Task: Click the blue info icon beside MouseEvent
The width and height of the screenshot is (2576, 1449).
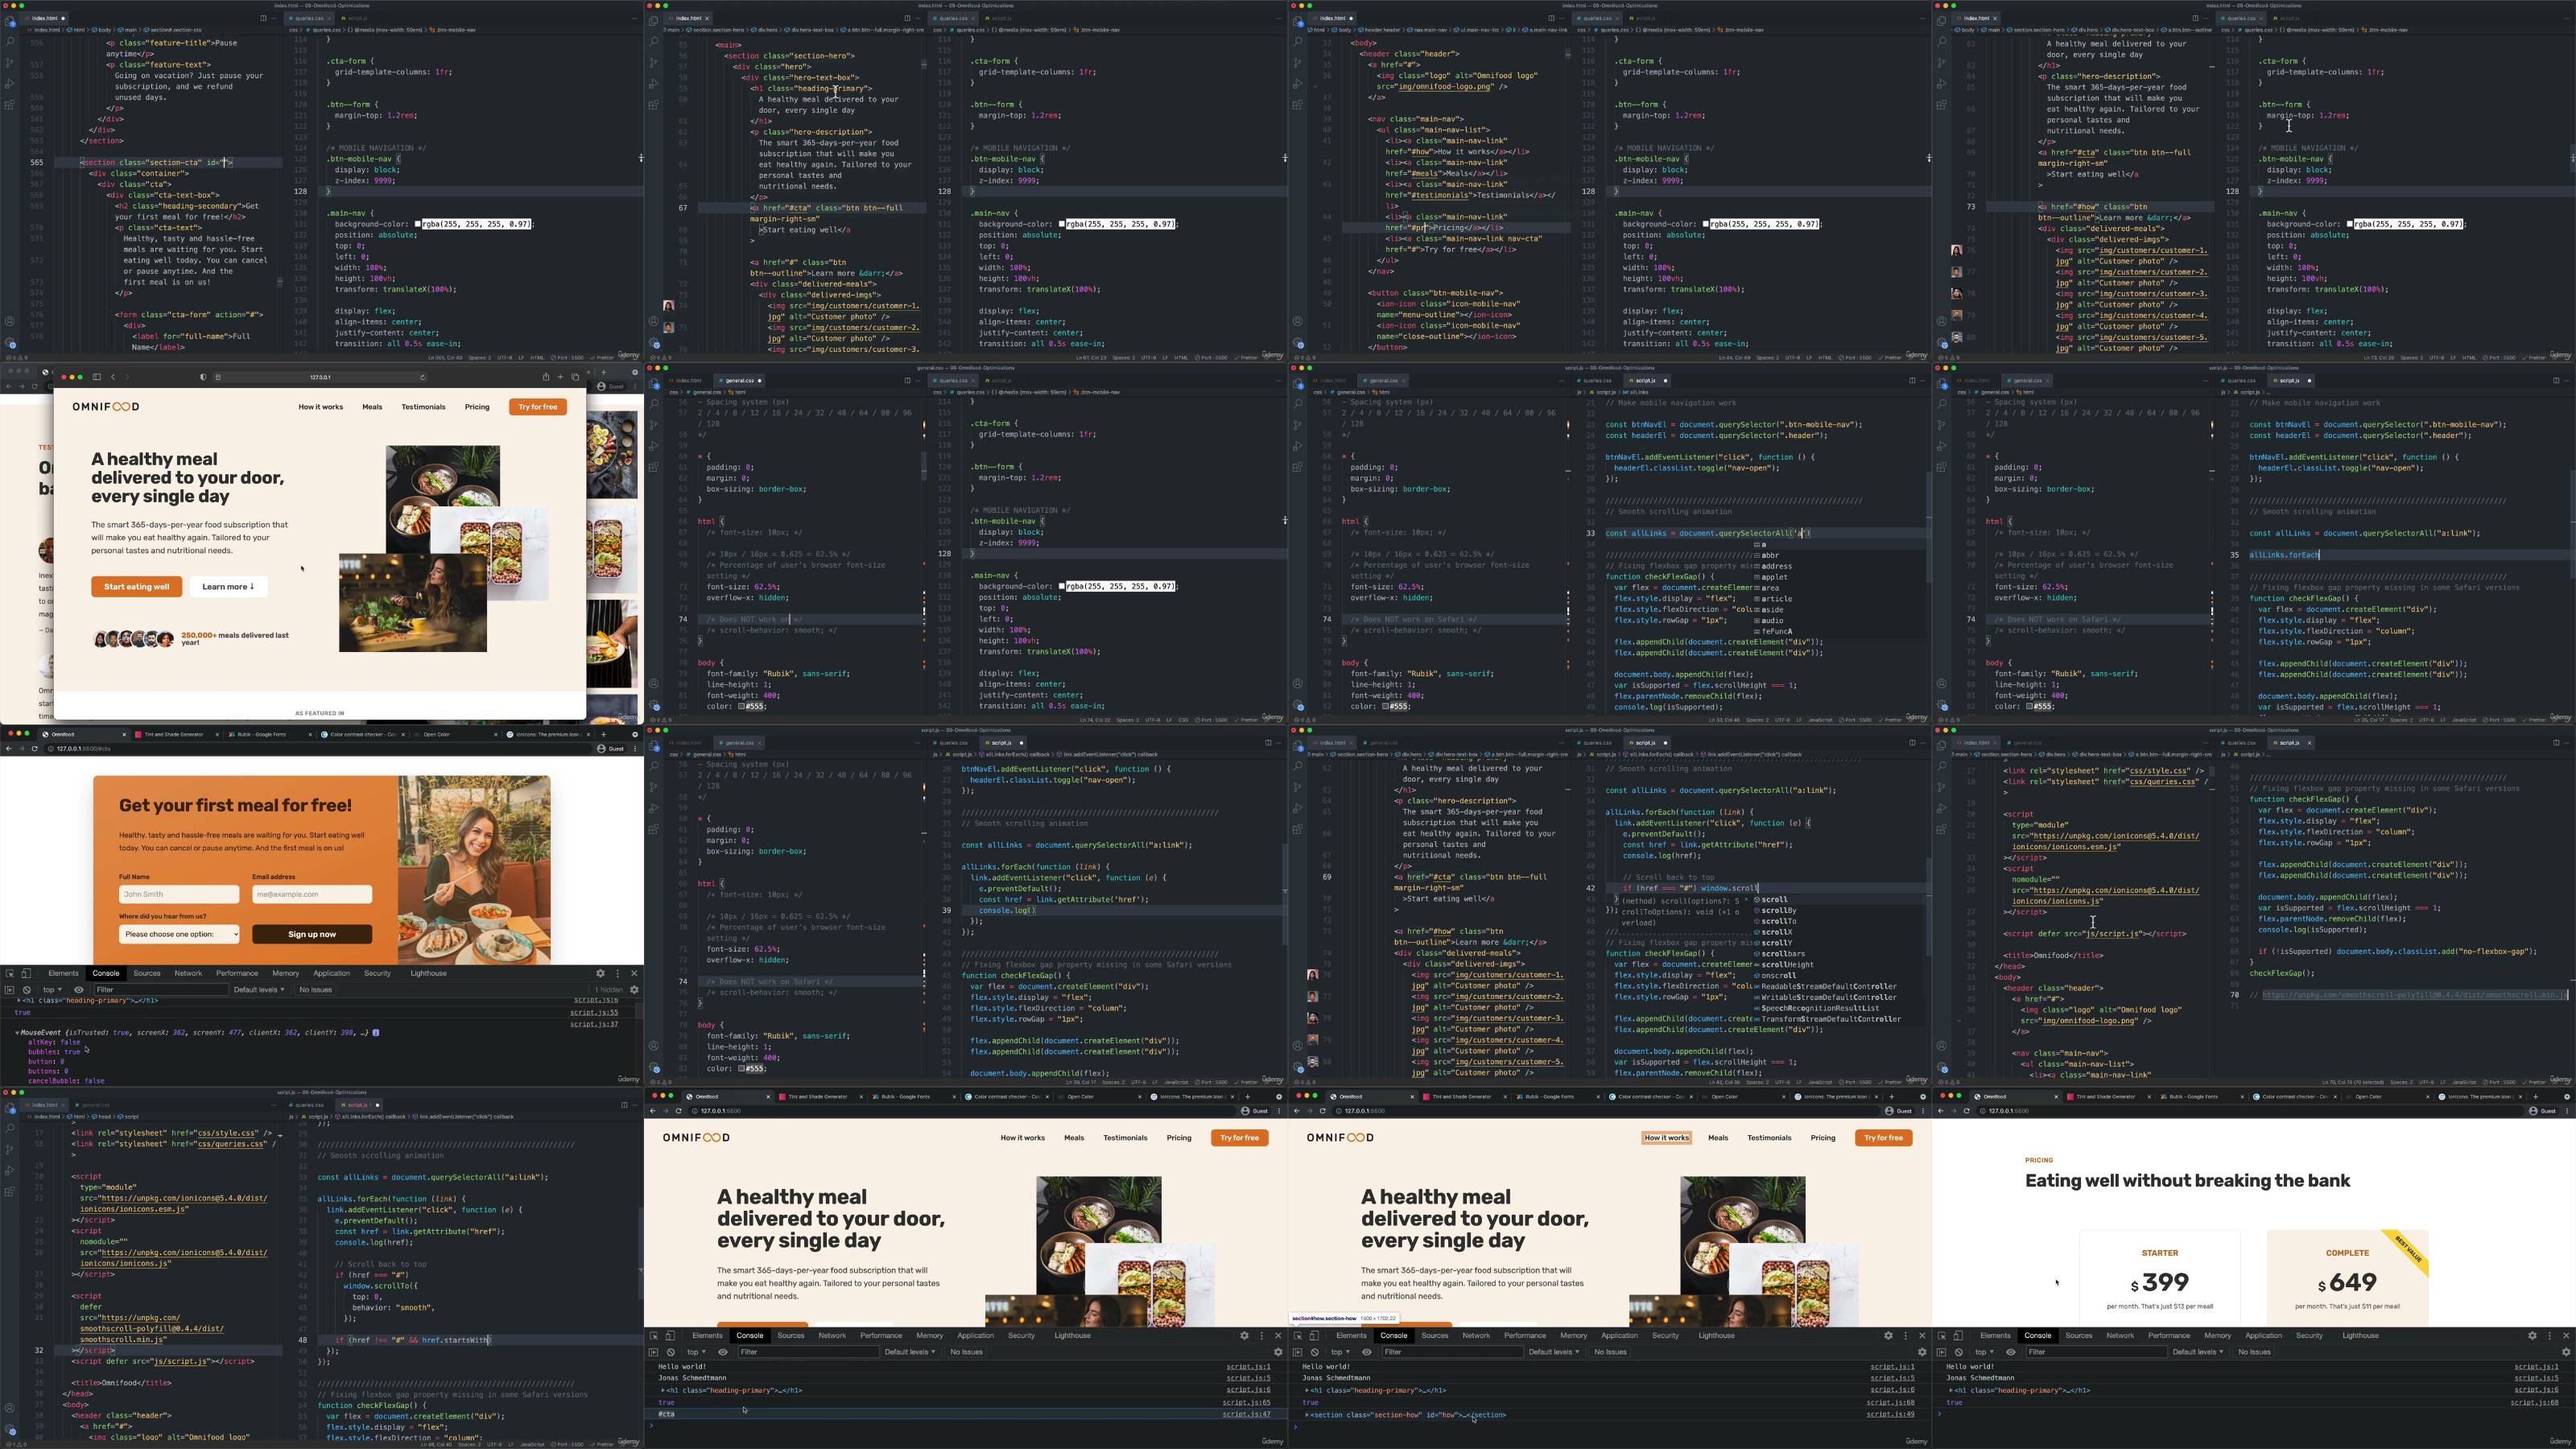Action: [376, 1032]
